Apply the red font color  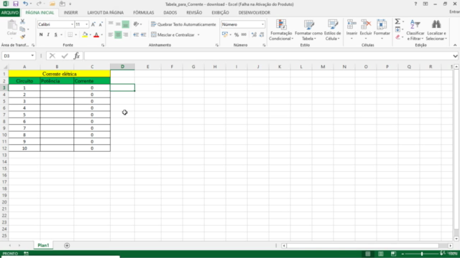96,35
